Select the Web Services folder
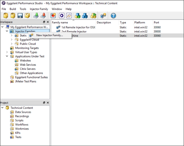Viewport: 184px width, 146px height. coord(28,64)
